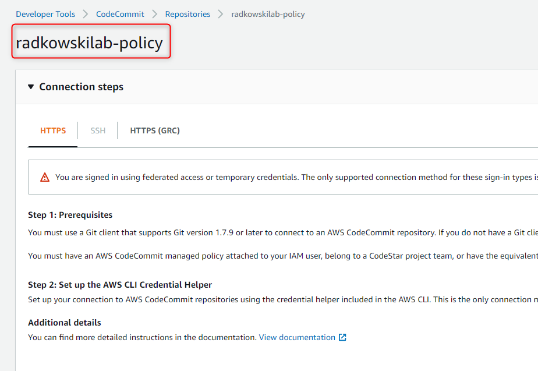The height and width of the screenshot is (371, 538).
Task: Open the Repositories breadcrumb link
Action: coord(187,14)
